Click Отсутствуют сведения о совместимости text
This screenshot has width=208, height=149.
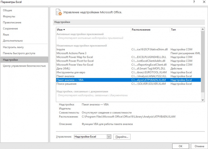pyautogui.click(x=107, y=113)
